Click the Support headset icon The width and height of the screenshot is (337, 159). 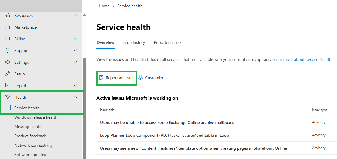point(7,51)
